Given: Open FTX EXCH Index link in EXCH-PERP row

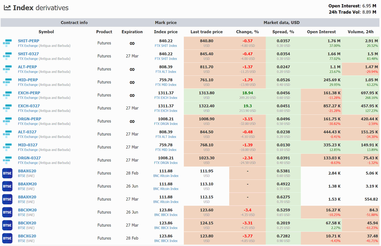Looking at the screenshot, I should [x=166, y=98].
